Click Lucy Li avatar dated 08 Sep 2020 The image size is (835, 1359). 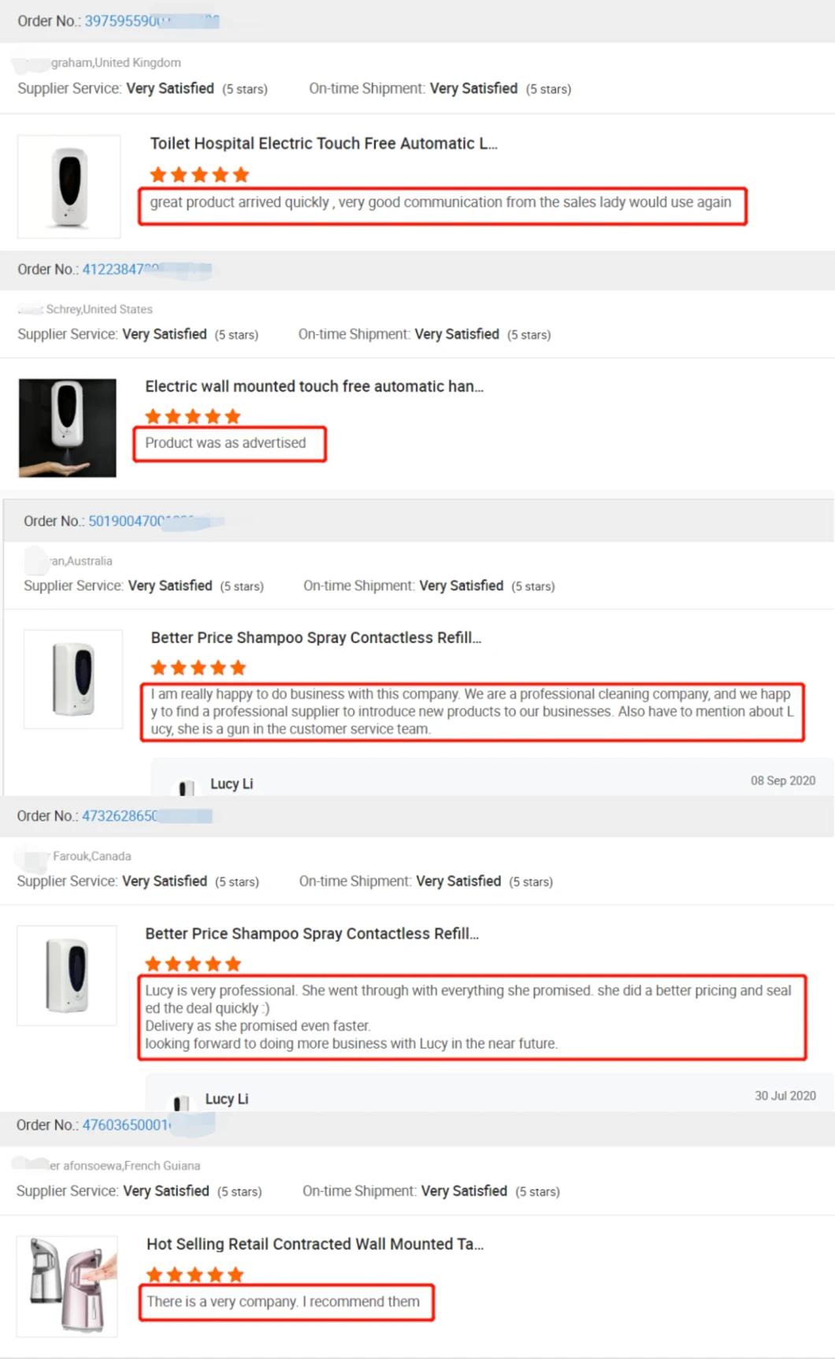coord(186,786)
